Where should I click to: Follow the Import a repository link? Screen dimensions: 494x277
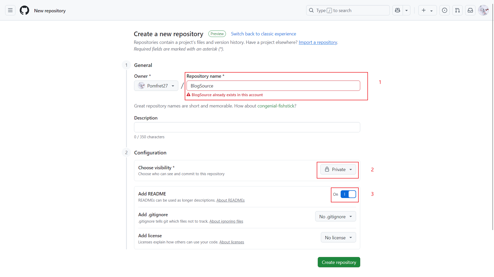(x=318, y=42)
